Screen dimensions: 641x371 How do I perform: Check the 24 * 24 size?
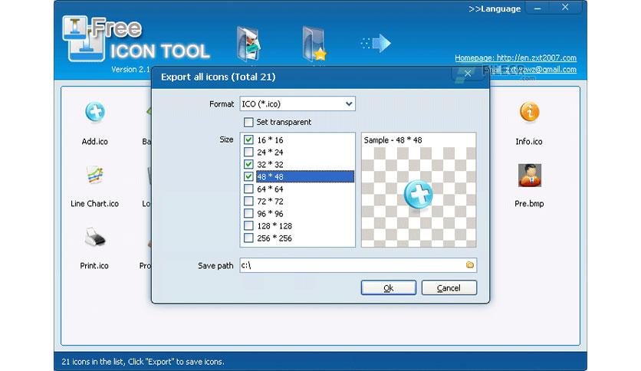(x=248, y=152)
